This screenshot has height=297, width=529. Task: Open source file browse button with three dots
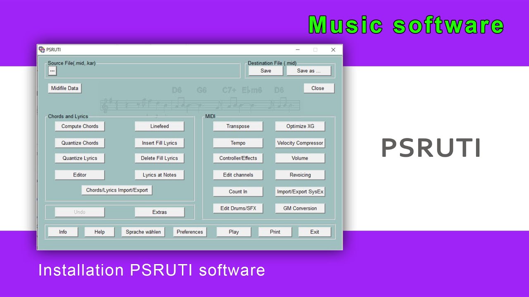[x=52, y=71]
